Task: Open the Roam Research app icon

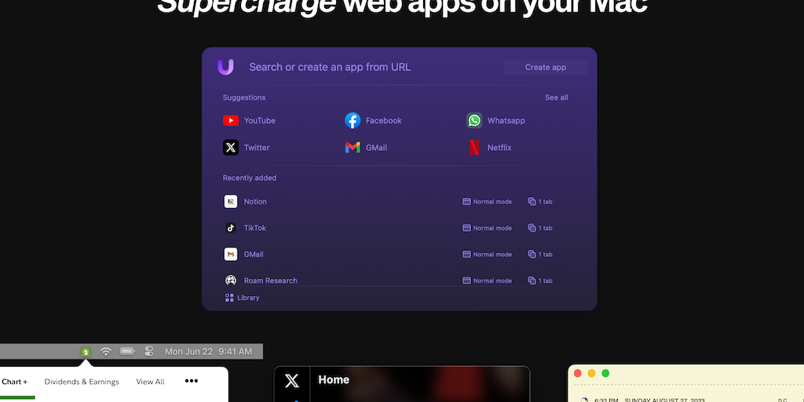Action: [x=231, y=280]
